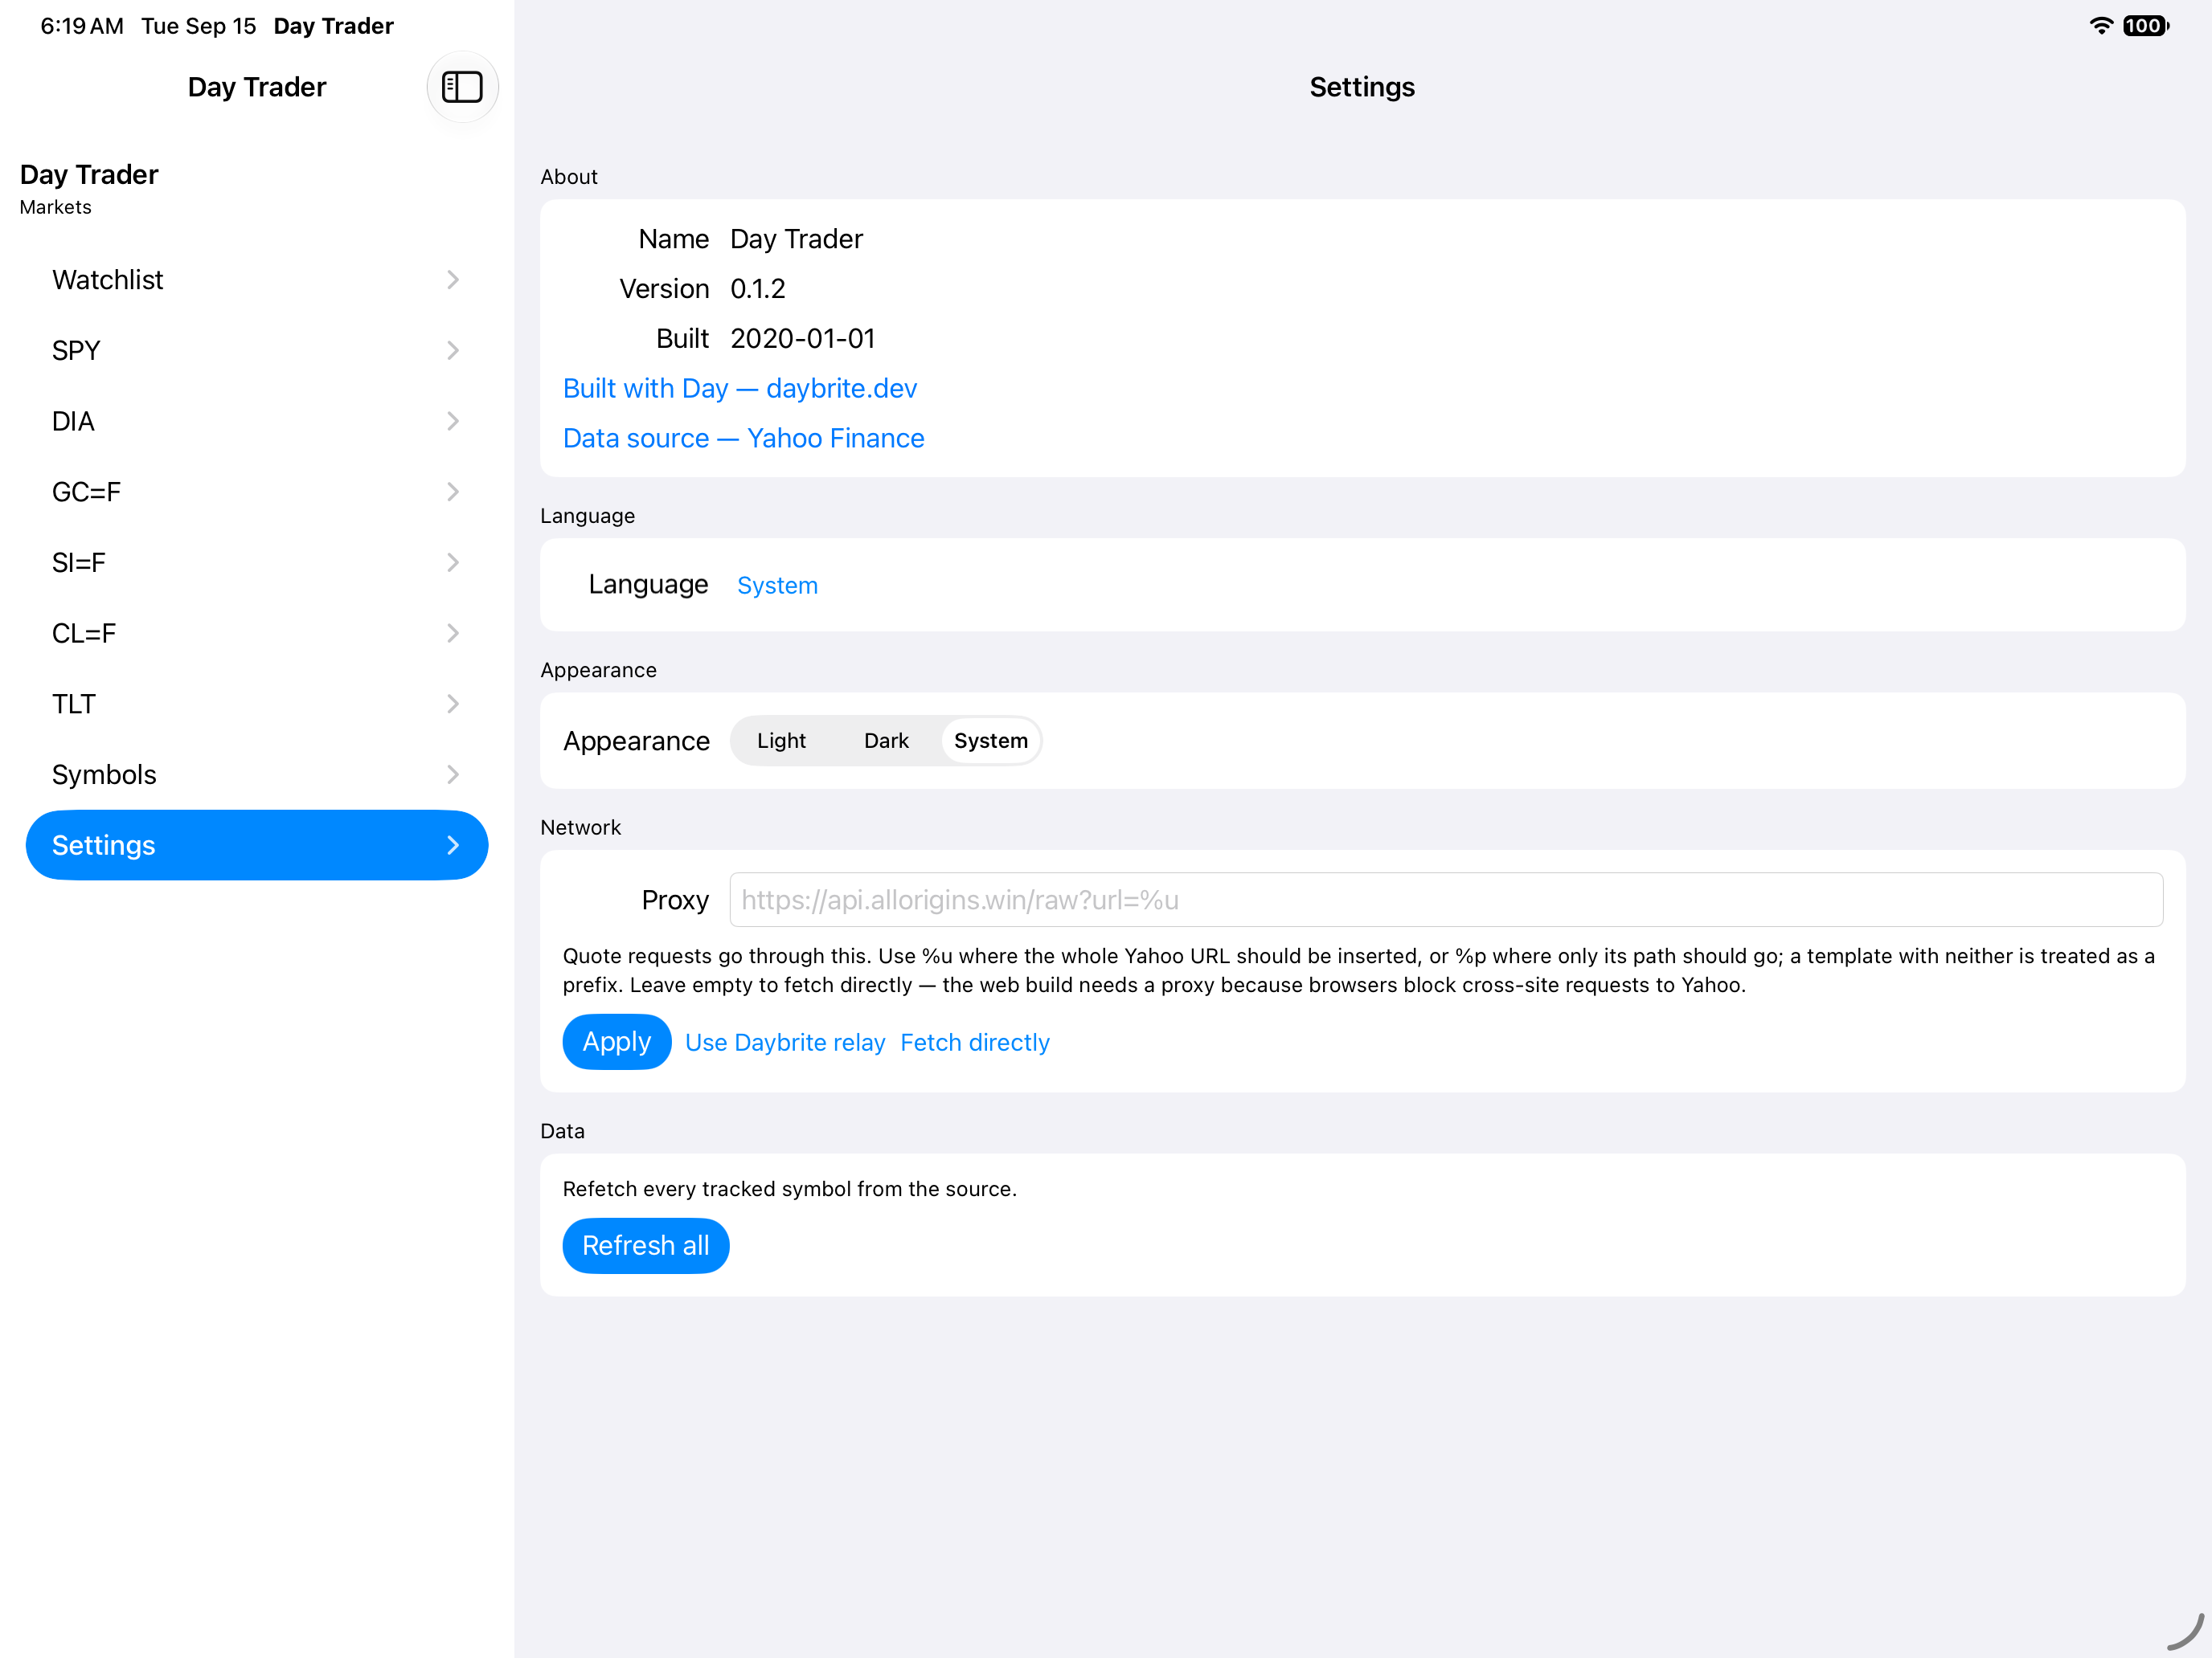Image resolution: width=2212 pixels, height=1658 pixels.
Task: Open the Watchlist sidebar item
Action: 257,280
